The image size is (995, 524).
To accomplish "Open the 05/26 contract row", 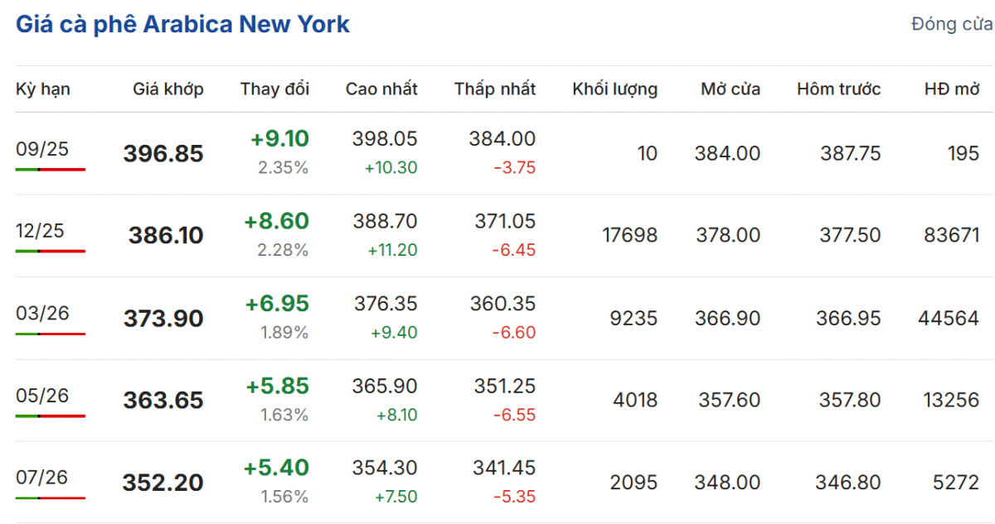I will [x=42, y=396].
